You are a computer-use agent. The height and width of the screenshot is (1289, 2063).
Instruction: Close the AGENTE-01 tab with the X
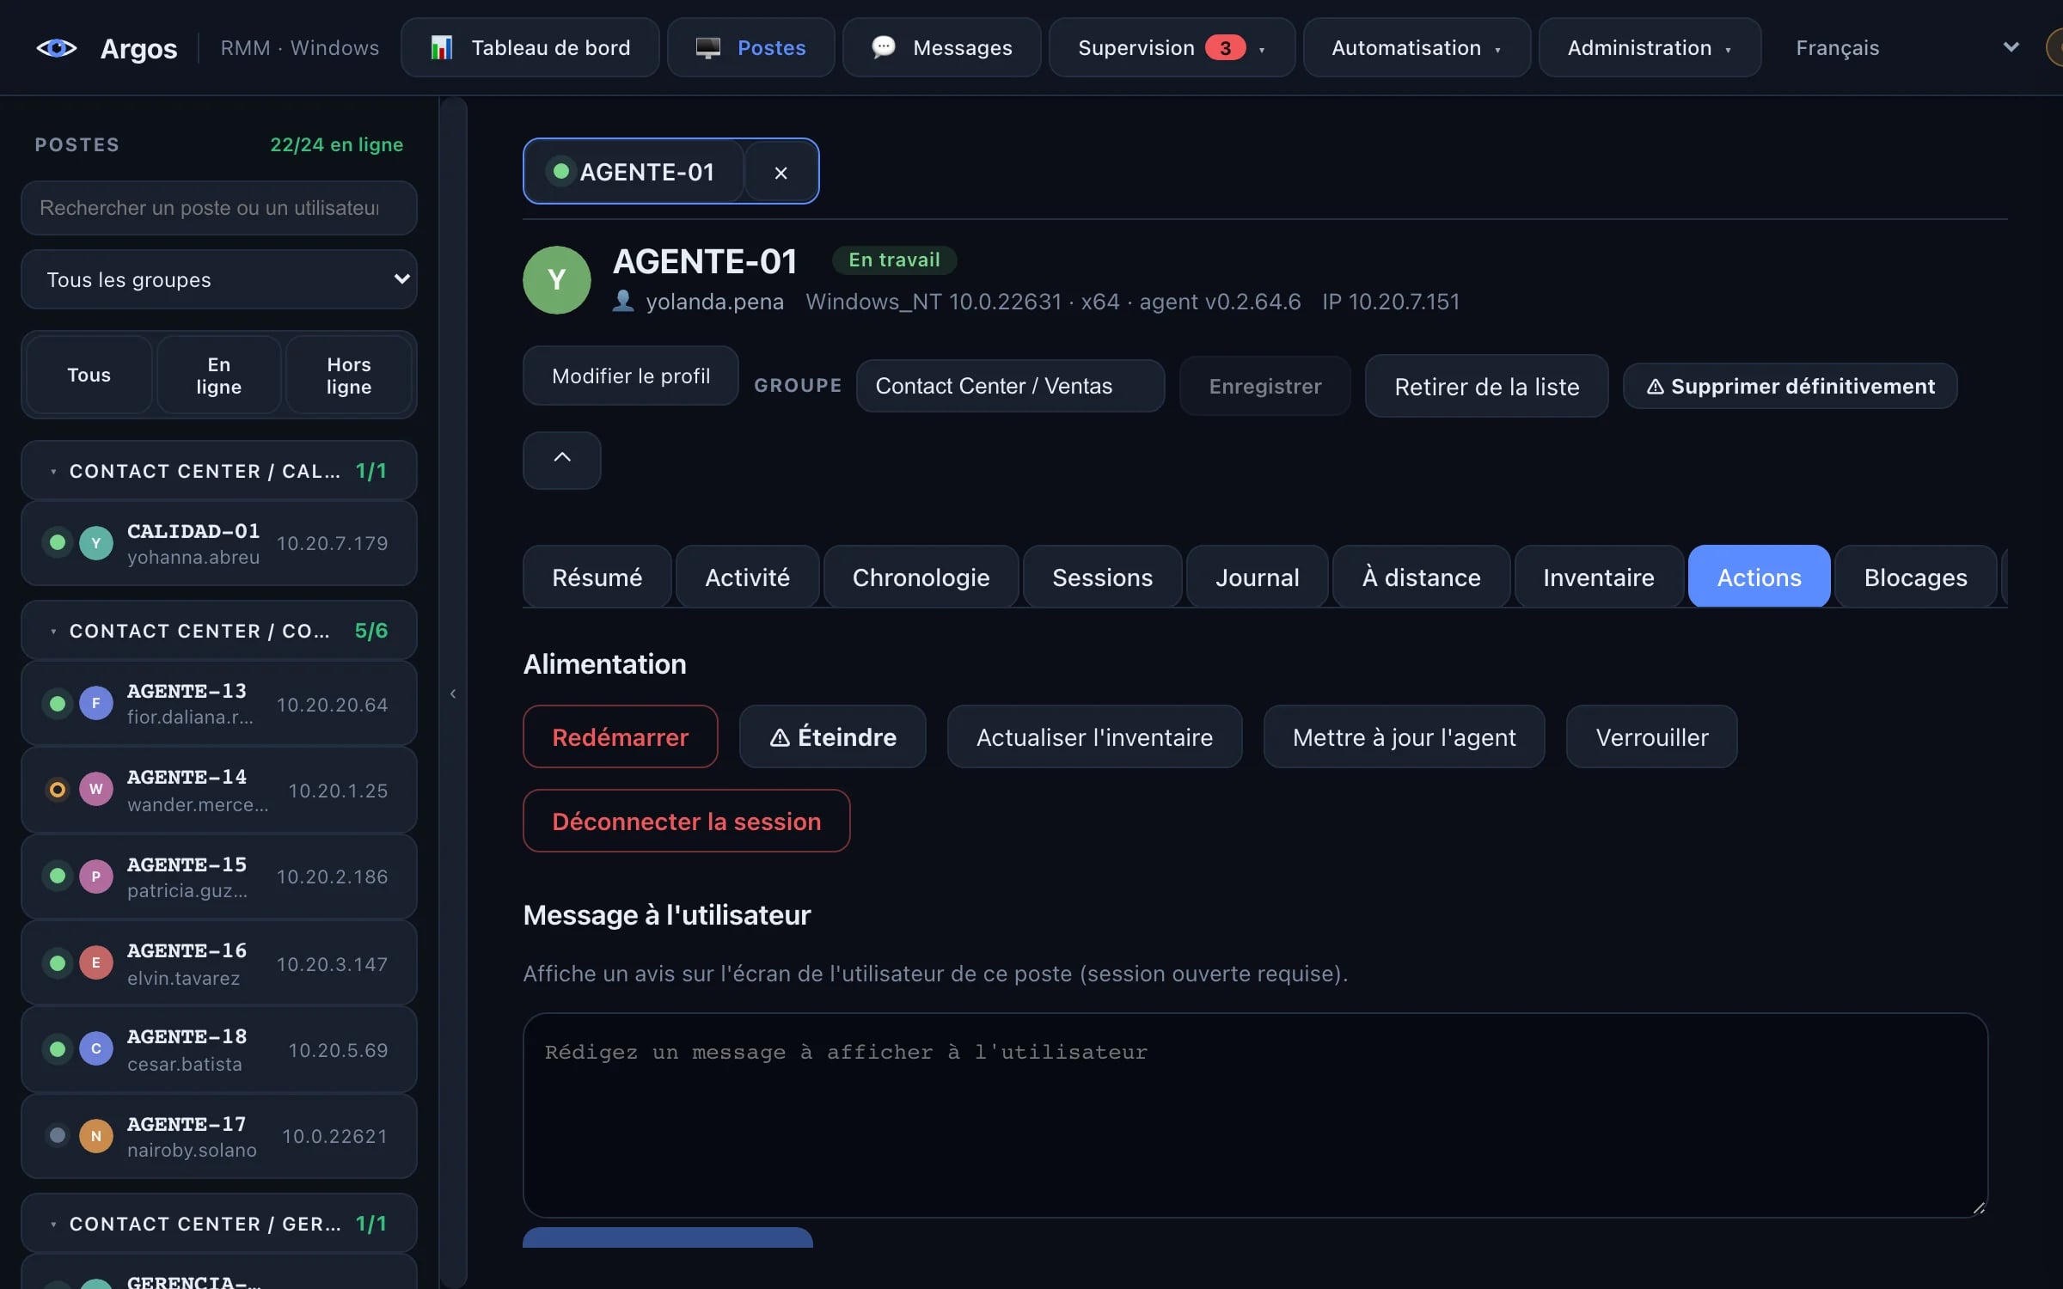[781, 172]
